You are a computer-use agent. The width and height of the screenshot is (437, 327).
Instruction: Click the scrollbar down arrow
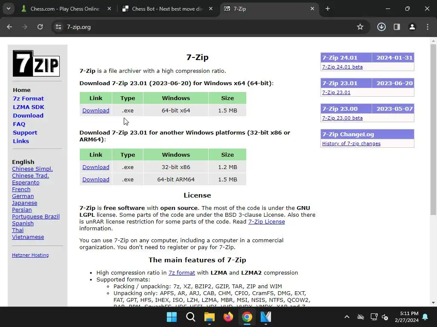click(x=433, y=303)
